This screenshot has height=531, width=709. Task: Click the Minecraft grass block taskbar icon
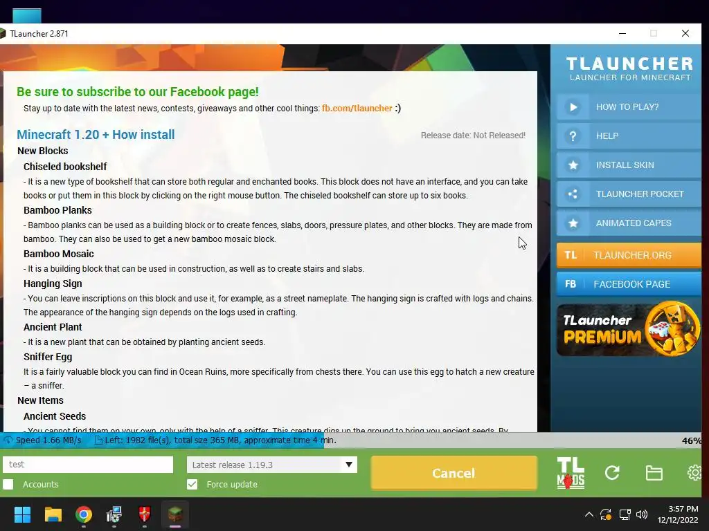tap(175, 514)
